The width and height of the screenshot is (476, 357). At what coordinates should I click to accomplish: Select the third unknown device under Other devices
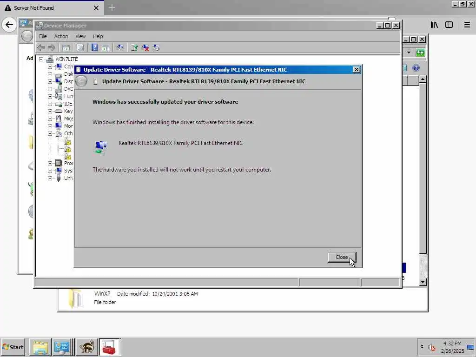[x=68, y=156]
